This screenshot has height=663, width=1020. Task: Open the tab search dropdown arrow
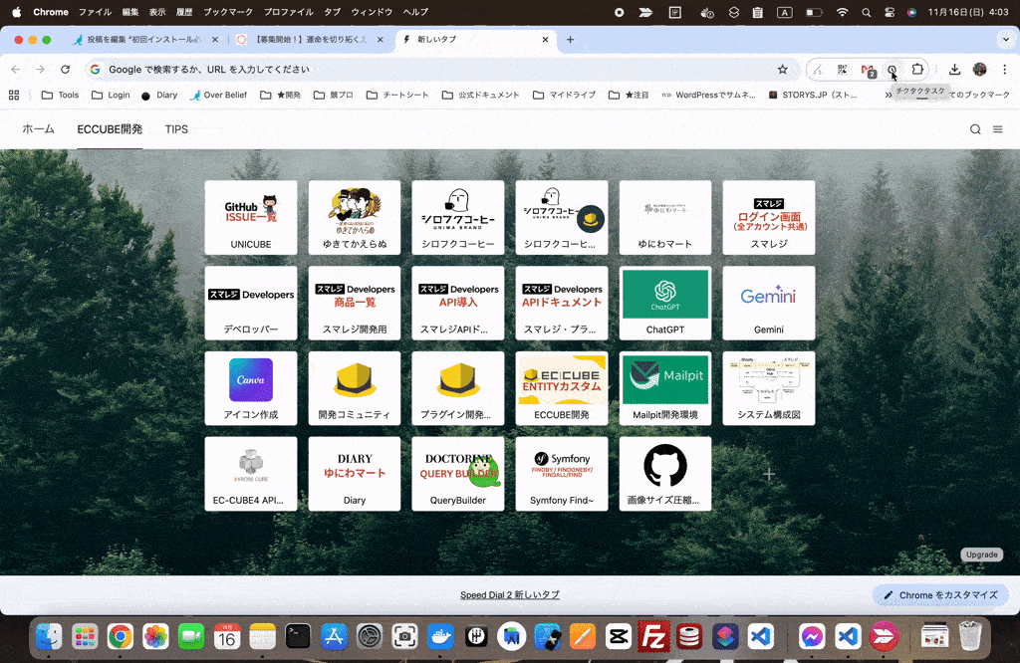(1005, 40)
